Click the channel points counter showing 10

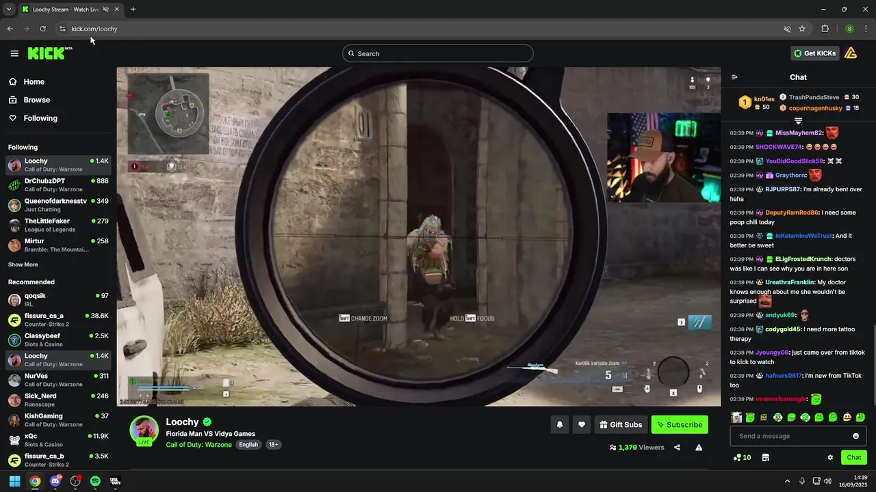pos(742,457)
